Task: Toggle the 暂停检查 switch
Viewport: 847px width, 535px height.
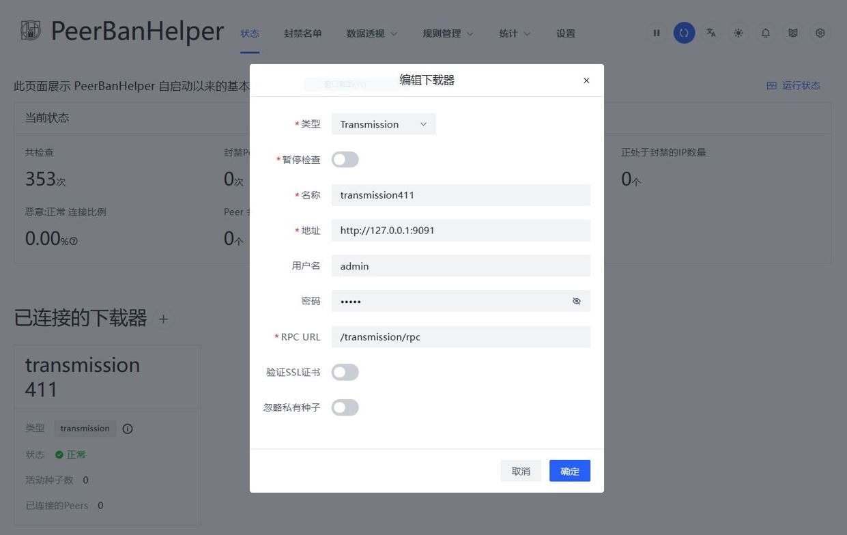Action: (x=345, y=160)
